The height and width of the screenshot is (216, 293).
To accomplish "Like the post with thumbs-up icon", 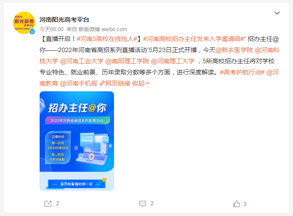I will 236,204.
